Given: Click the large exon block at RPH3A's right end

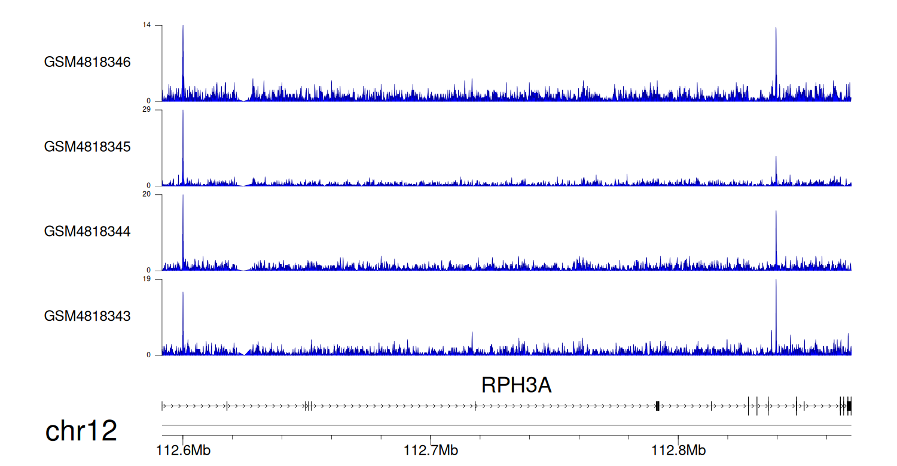Looking at the screenshot, I should tap(849, 406).
